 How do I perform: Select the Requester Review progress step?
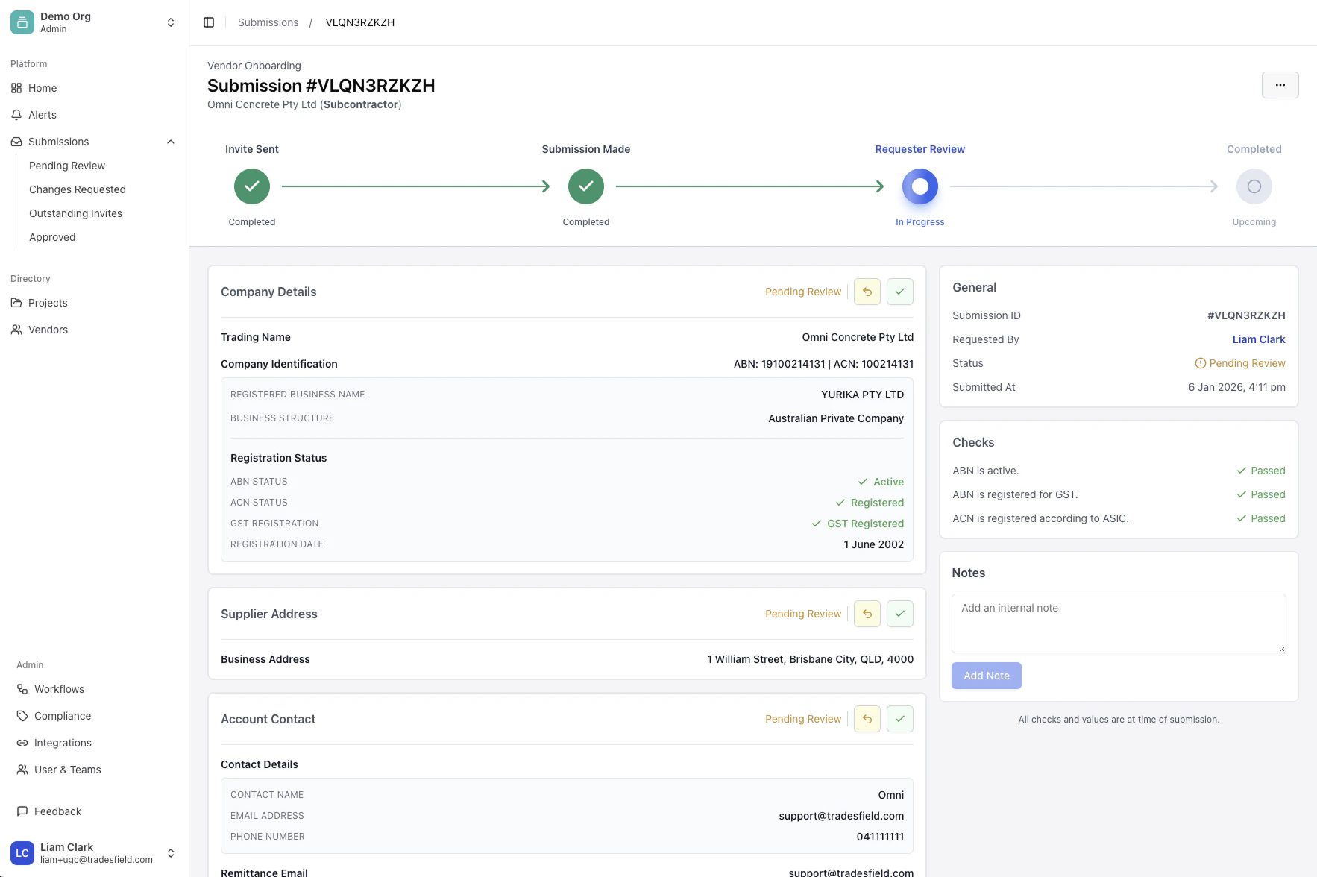920,186
